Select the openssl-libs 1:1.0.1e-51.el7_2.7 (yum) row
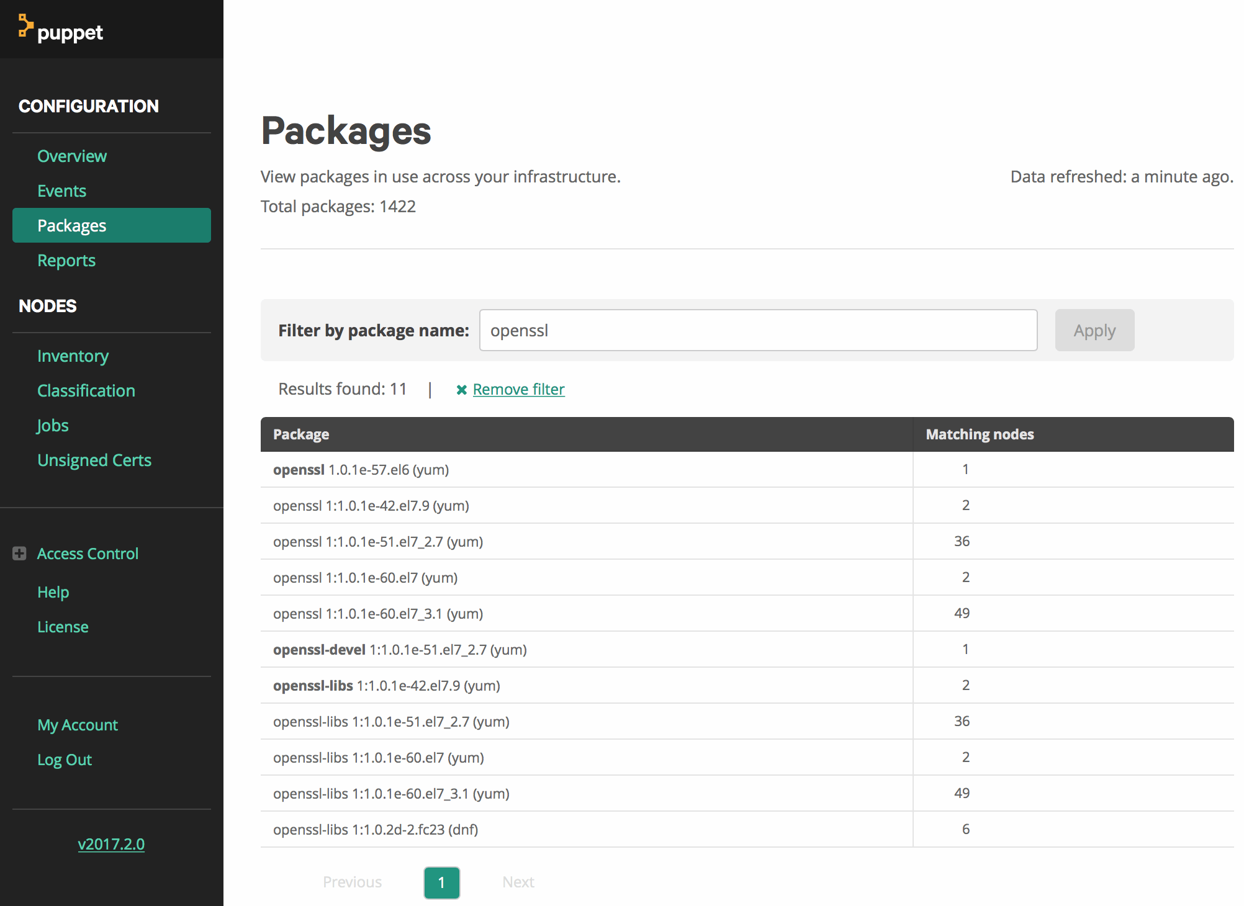The width and height of the screenshot is (1244, 906). (x=747, y=722)
